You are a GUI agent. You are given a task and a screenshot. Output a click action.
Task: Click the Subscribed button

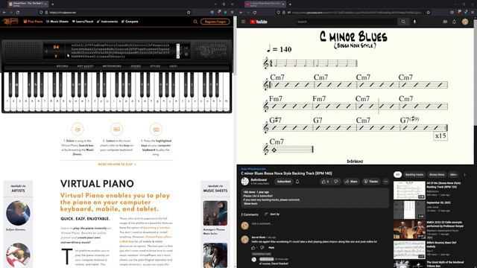(284, 182)
